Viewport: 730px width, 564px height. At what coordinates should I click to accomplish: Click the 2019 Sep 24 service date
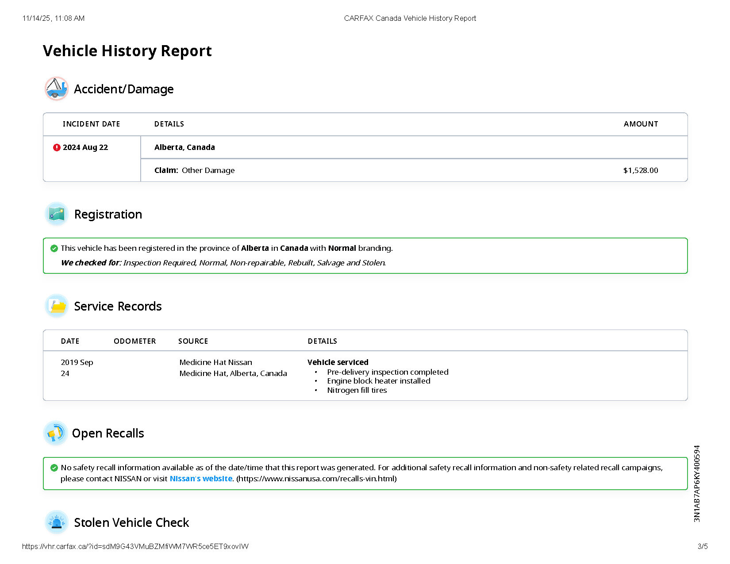77,367
